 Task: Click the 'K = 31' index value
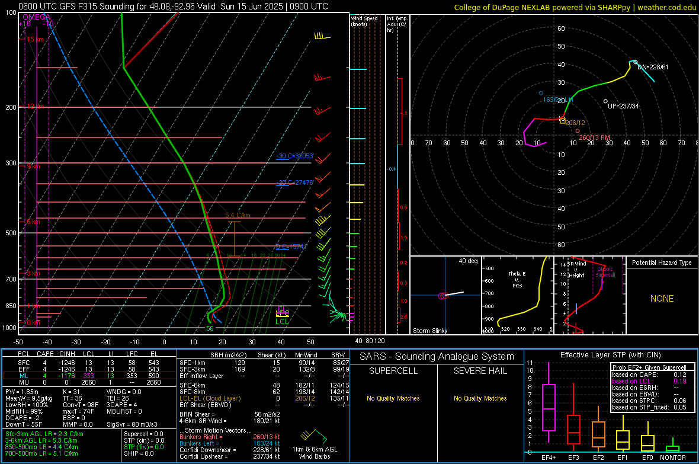pos(71,392)
